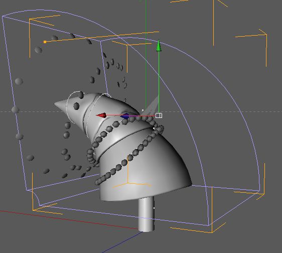282x253 pixels.
Task: Select the gray cylinder stem under the cone
Action: tap(146, 214)
